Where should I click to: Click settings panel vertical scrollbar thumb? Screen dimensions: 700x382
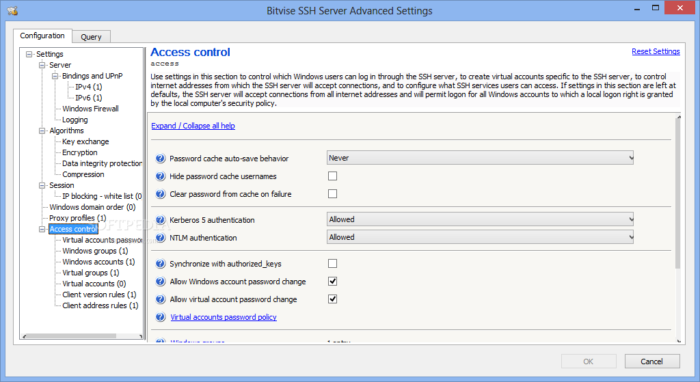[x=678, y=194]
